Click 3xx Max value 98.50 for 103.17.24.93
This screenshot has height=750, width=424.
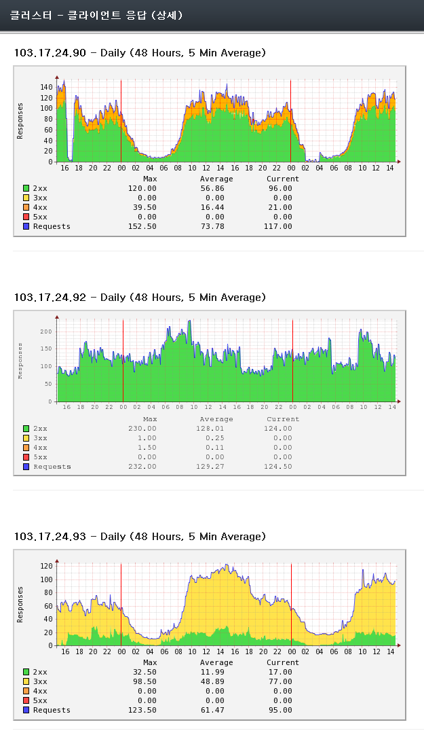[144, 681]
